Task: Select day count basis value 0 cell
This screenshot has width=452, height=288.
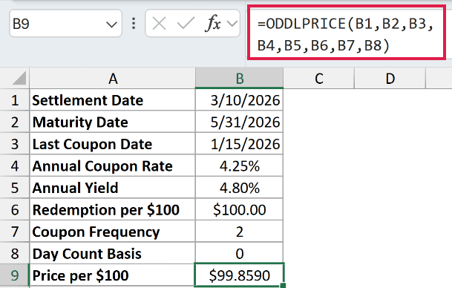Action: pyautogui.click(x=239, y=253)
